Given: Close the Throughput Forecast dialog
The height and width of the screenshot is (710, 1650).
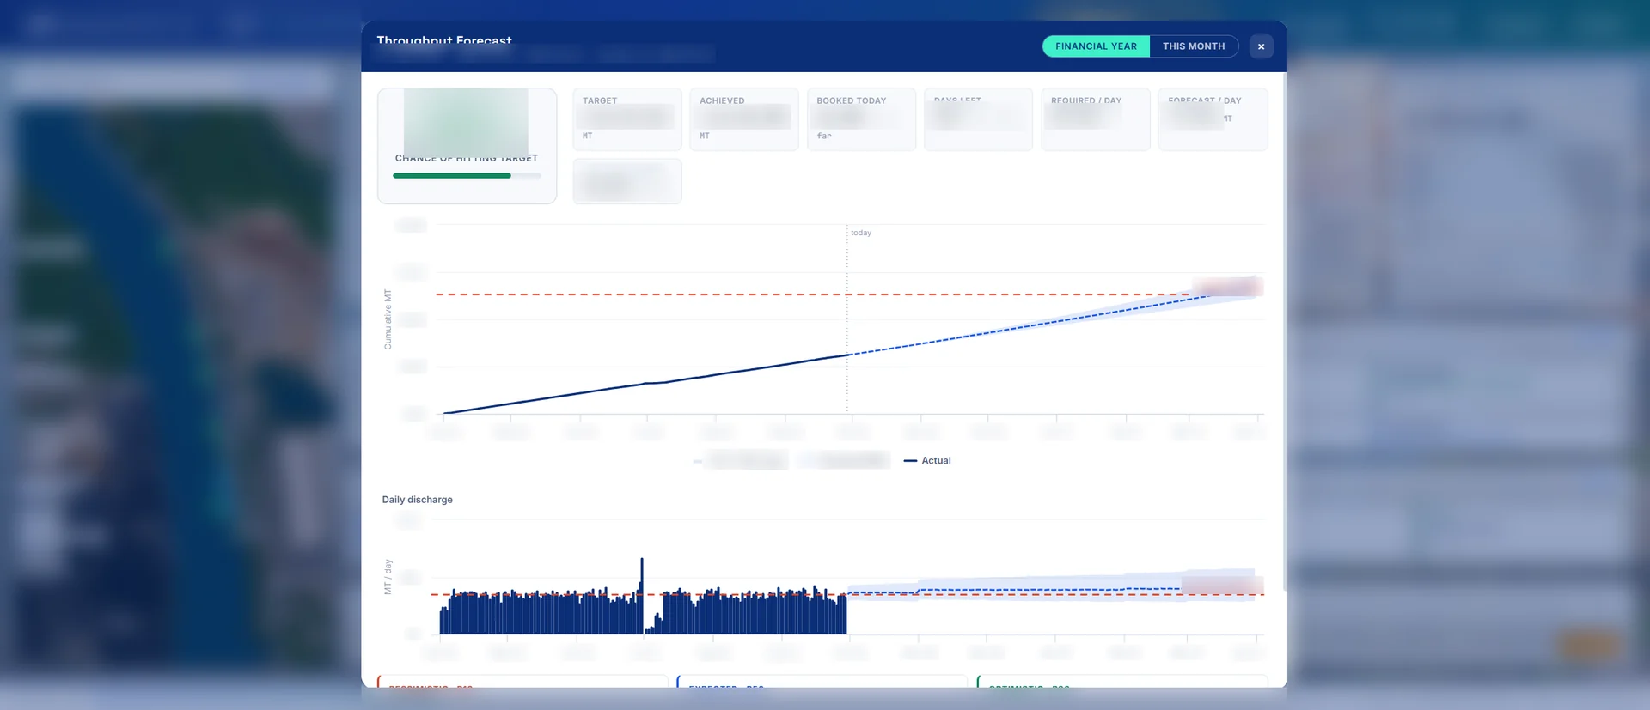Looking at the screenshot, I should [1261, 46].
